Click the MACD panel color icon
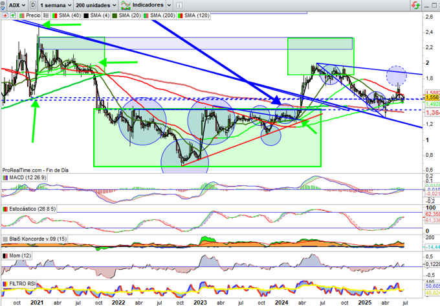The width and height of the screenshot is (440, 306). click(5, 178)
